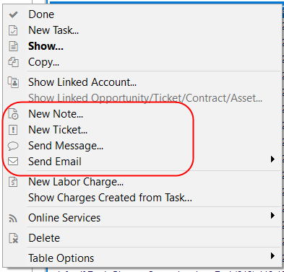Click the Show Linked Account icon

tap(13, 82)
